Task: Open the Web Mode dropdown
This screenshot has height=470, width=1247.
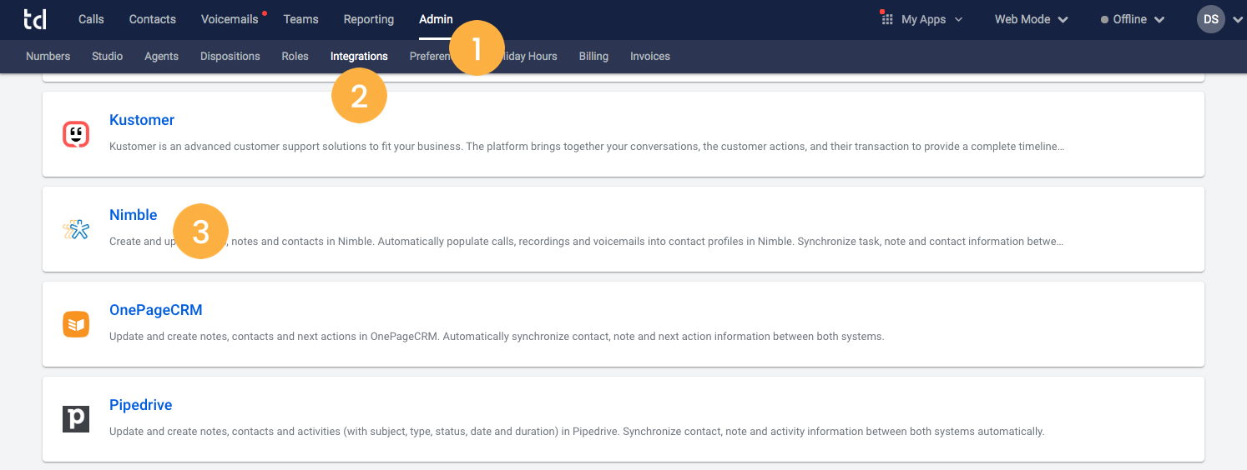Action: pyautogui.click(x=1031, y=19)
